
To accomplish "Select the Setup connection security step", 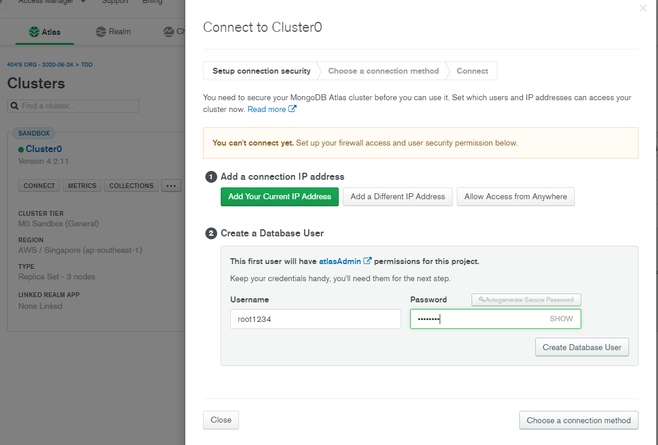I will point(261,71).
